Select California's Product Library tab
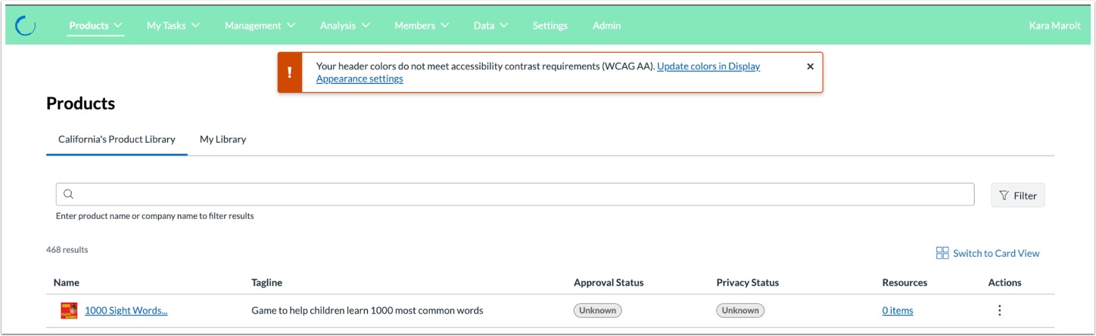 point(117,140)
